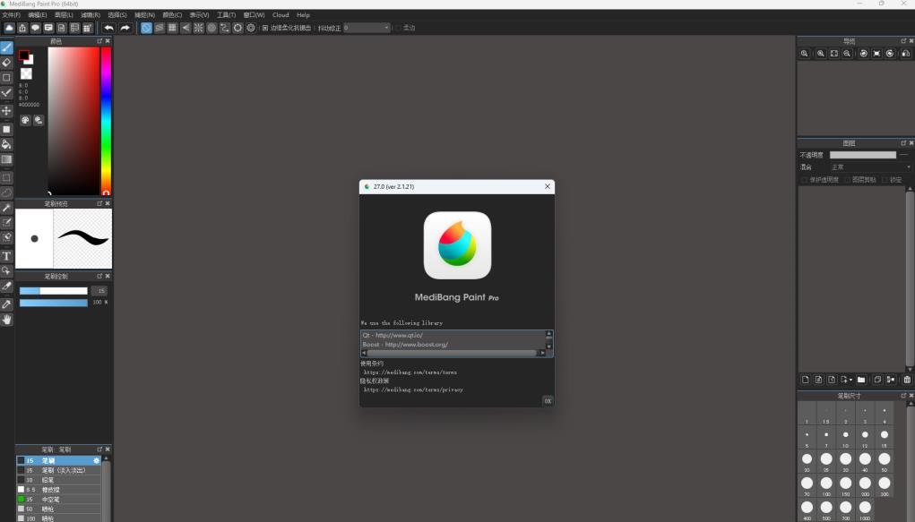The width and height of the screenshot is (915, 522).
Task: Click library list vertical scrollbar down arrow
Action: pos(548,346)
